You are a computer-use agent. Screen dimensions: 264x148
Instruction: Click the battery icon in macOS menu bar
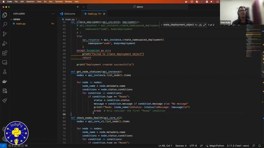point(212,2)
